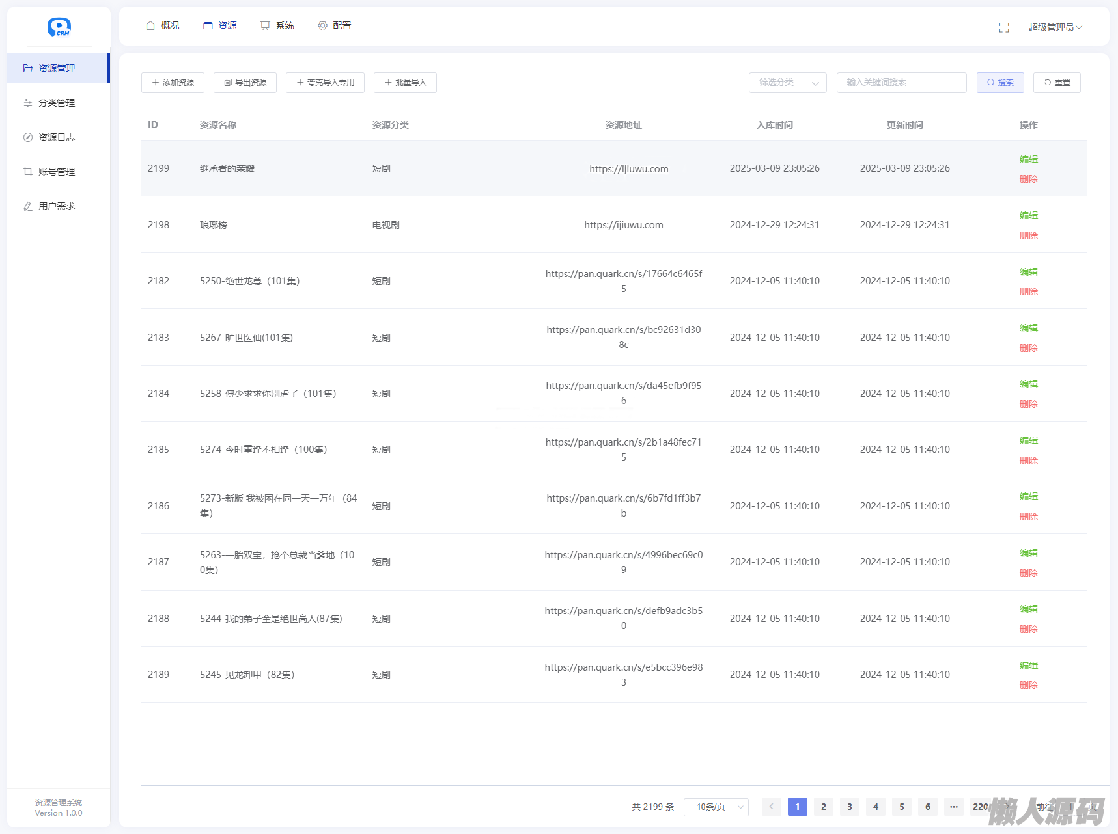Toggle fullscreen mode icon
The height and width of the screenshot is (834, 1118).
(x=1003, y=27)
